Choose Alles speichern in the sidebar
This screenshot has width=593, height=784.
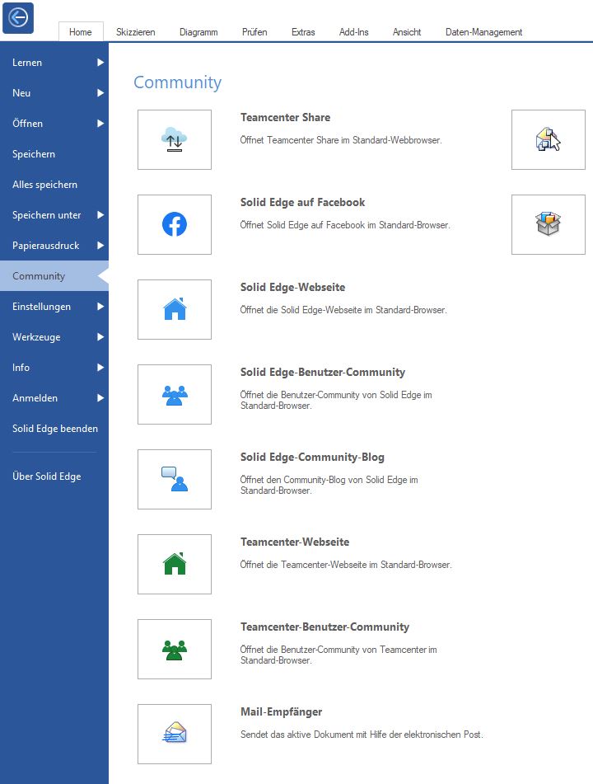point(54,185)
